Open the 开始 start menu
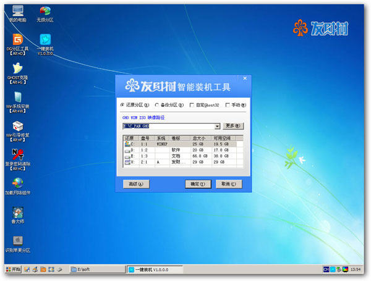Viewport: 371px width, 281px height. [x=13, y=269]
